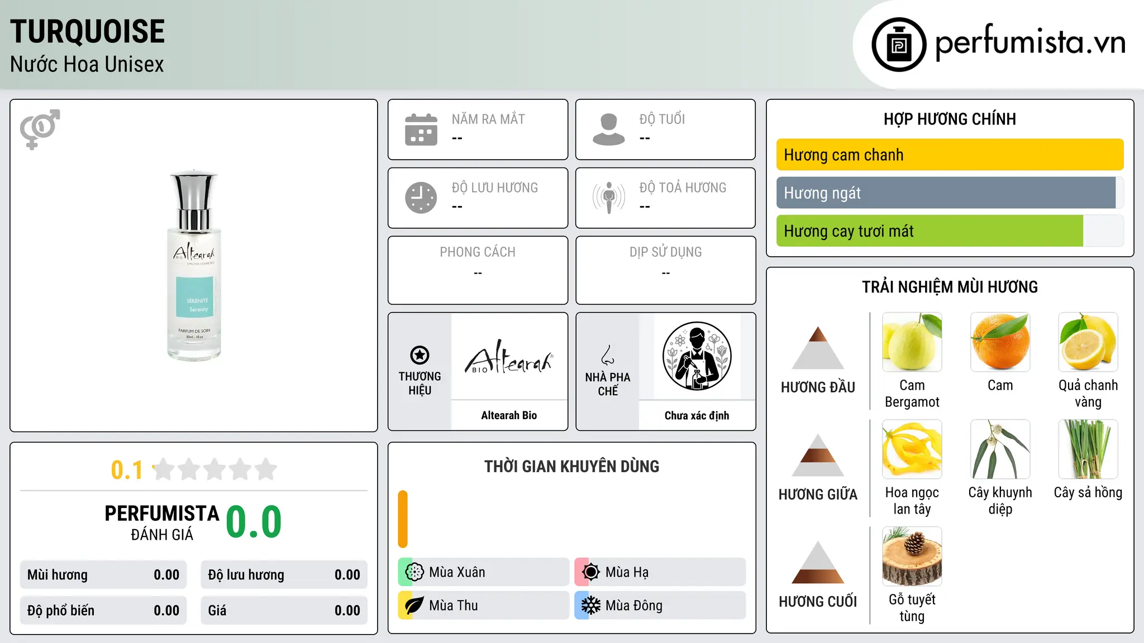Click the orange recommended-time bar

pos(403,519)
